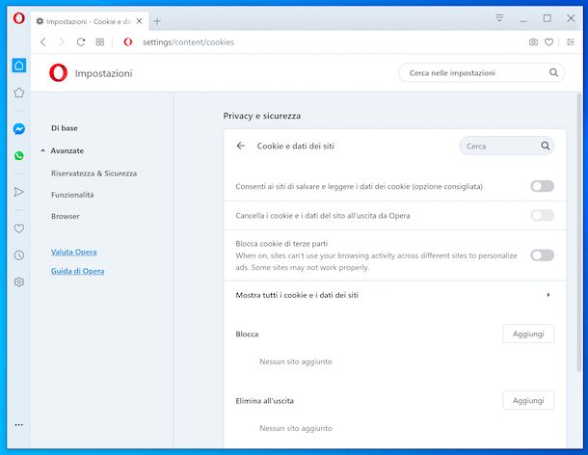Screen dimensions: 588x455
Task: Toggle Consenti ai siti di salvare cookie
Action: 543,186
